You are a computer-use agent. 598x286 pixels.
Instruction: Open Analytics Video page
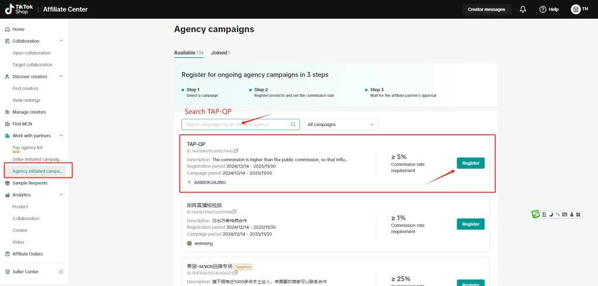pyautogui.click(x=18, y=242)
